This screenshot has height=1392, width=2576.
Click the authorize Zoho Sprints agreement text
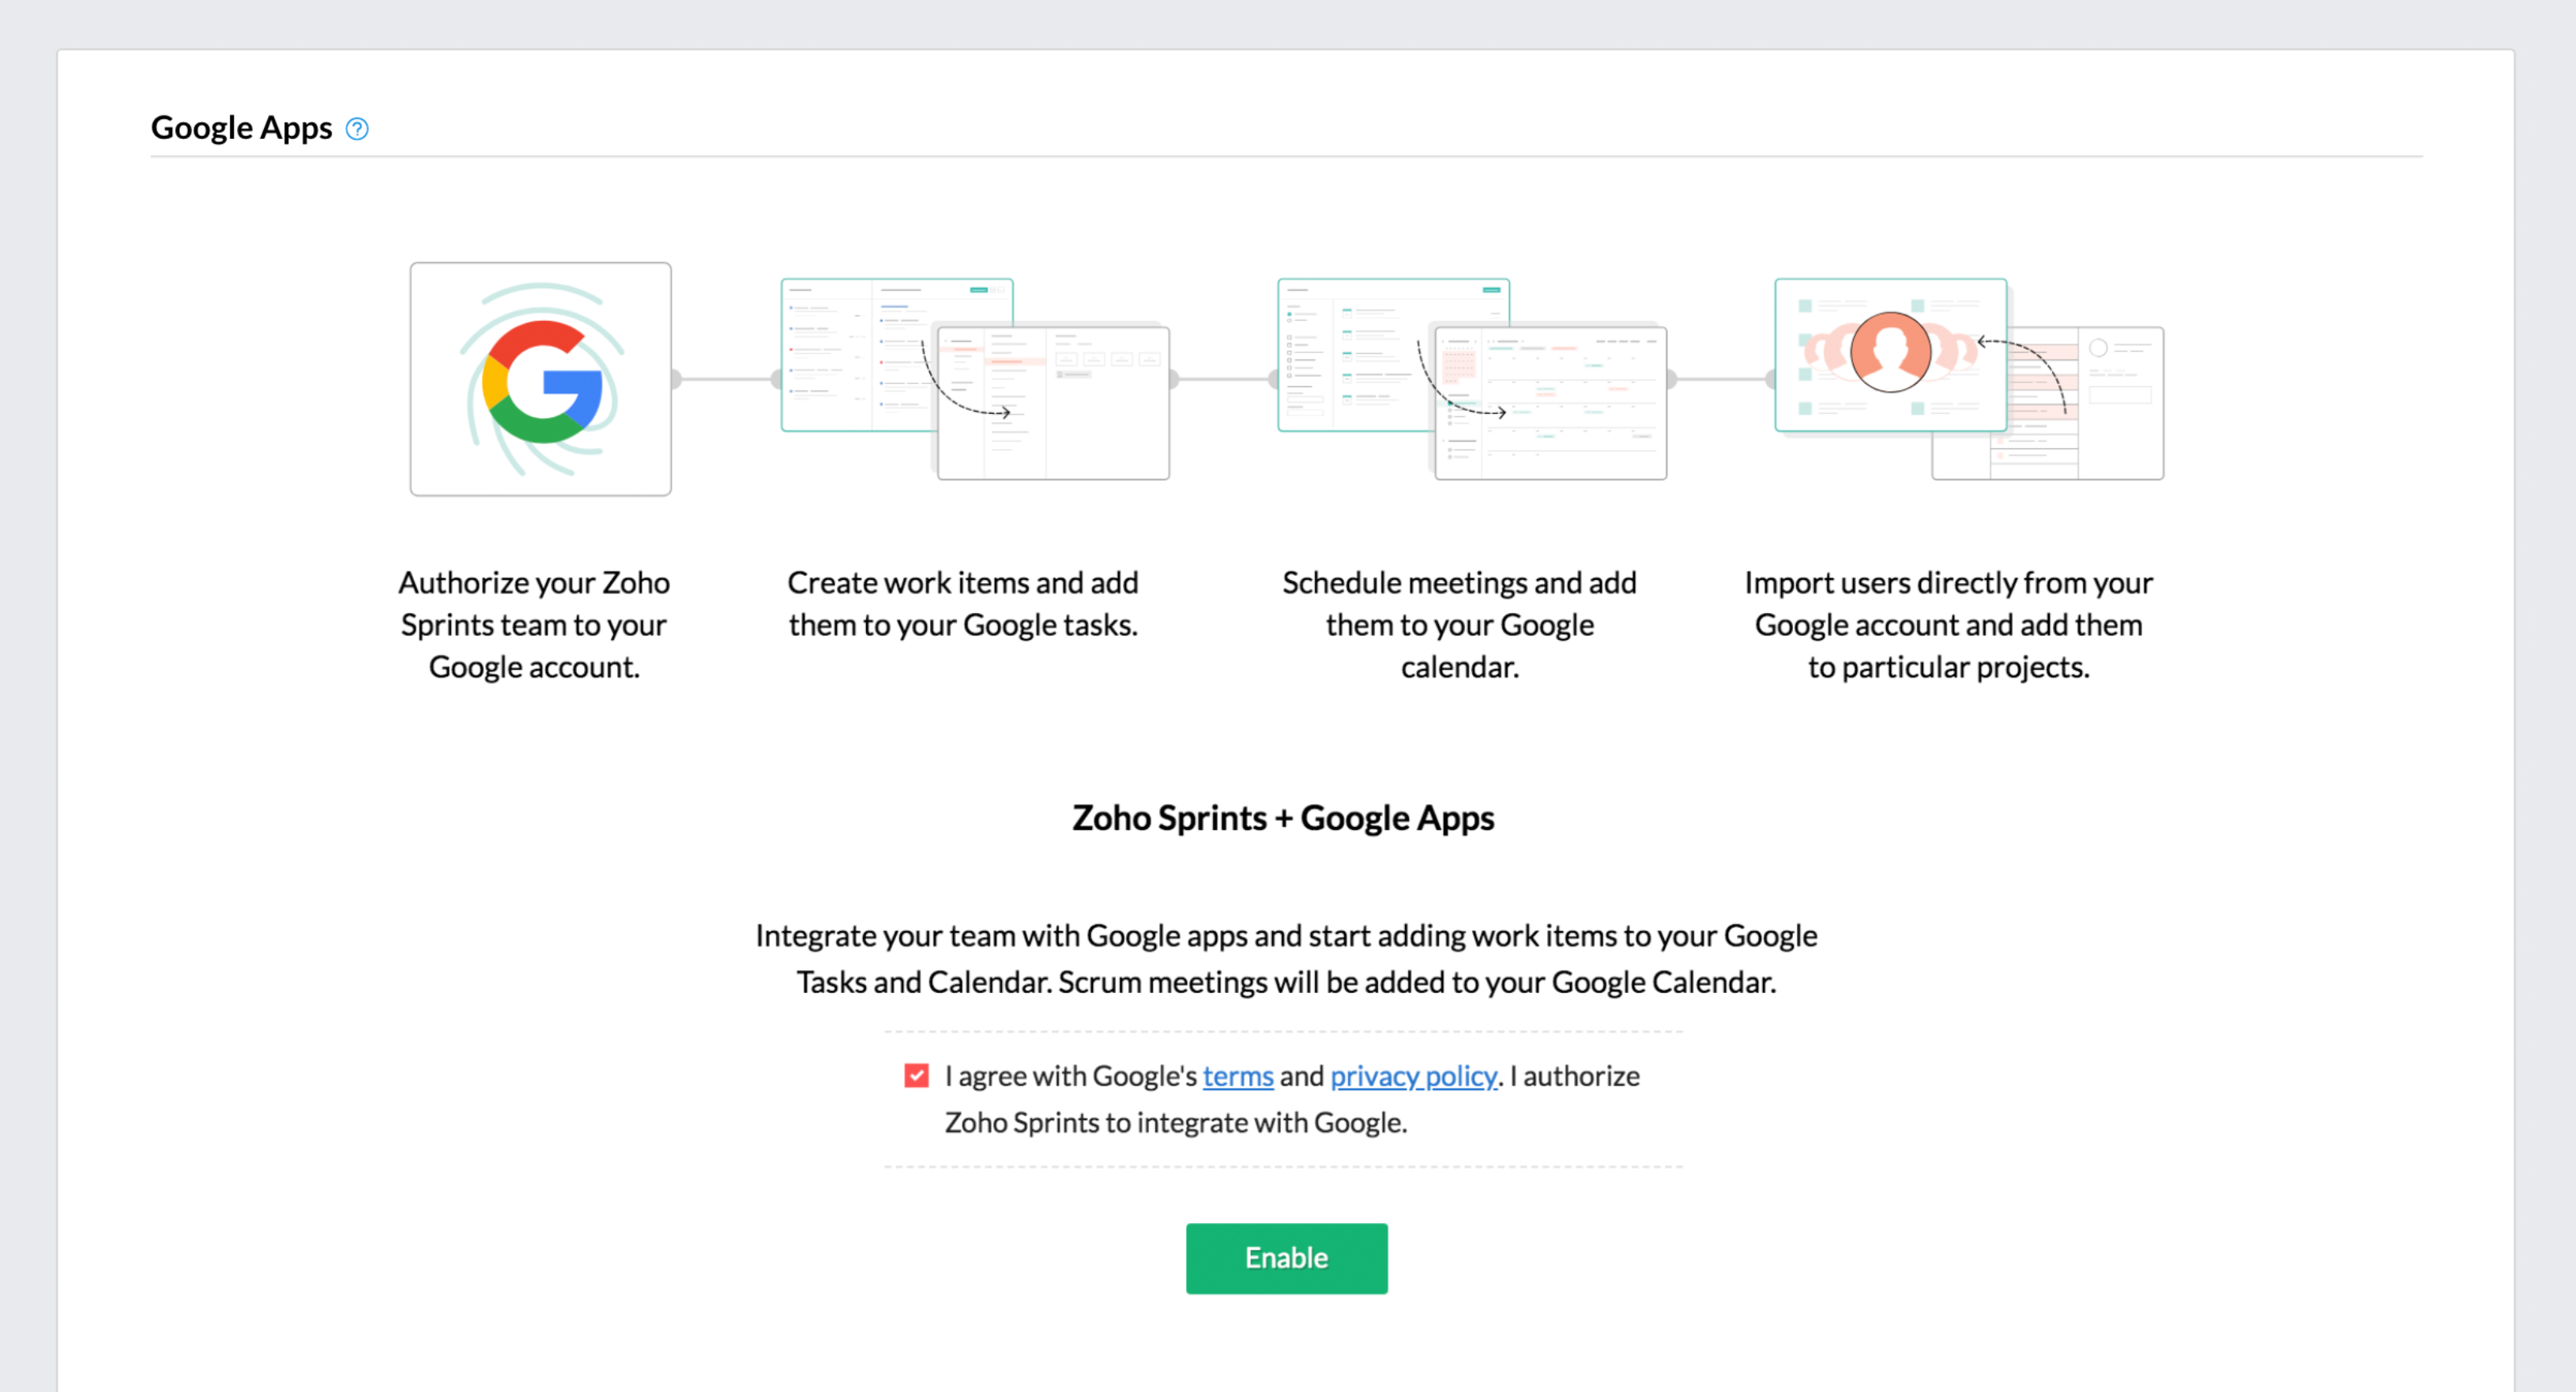point(1175,1122)
